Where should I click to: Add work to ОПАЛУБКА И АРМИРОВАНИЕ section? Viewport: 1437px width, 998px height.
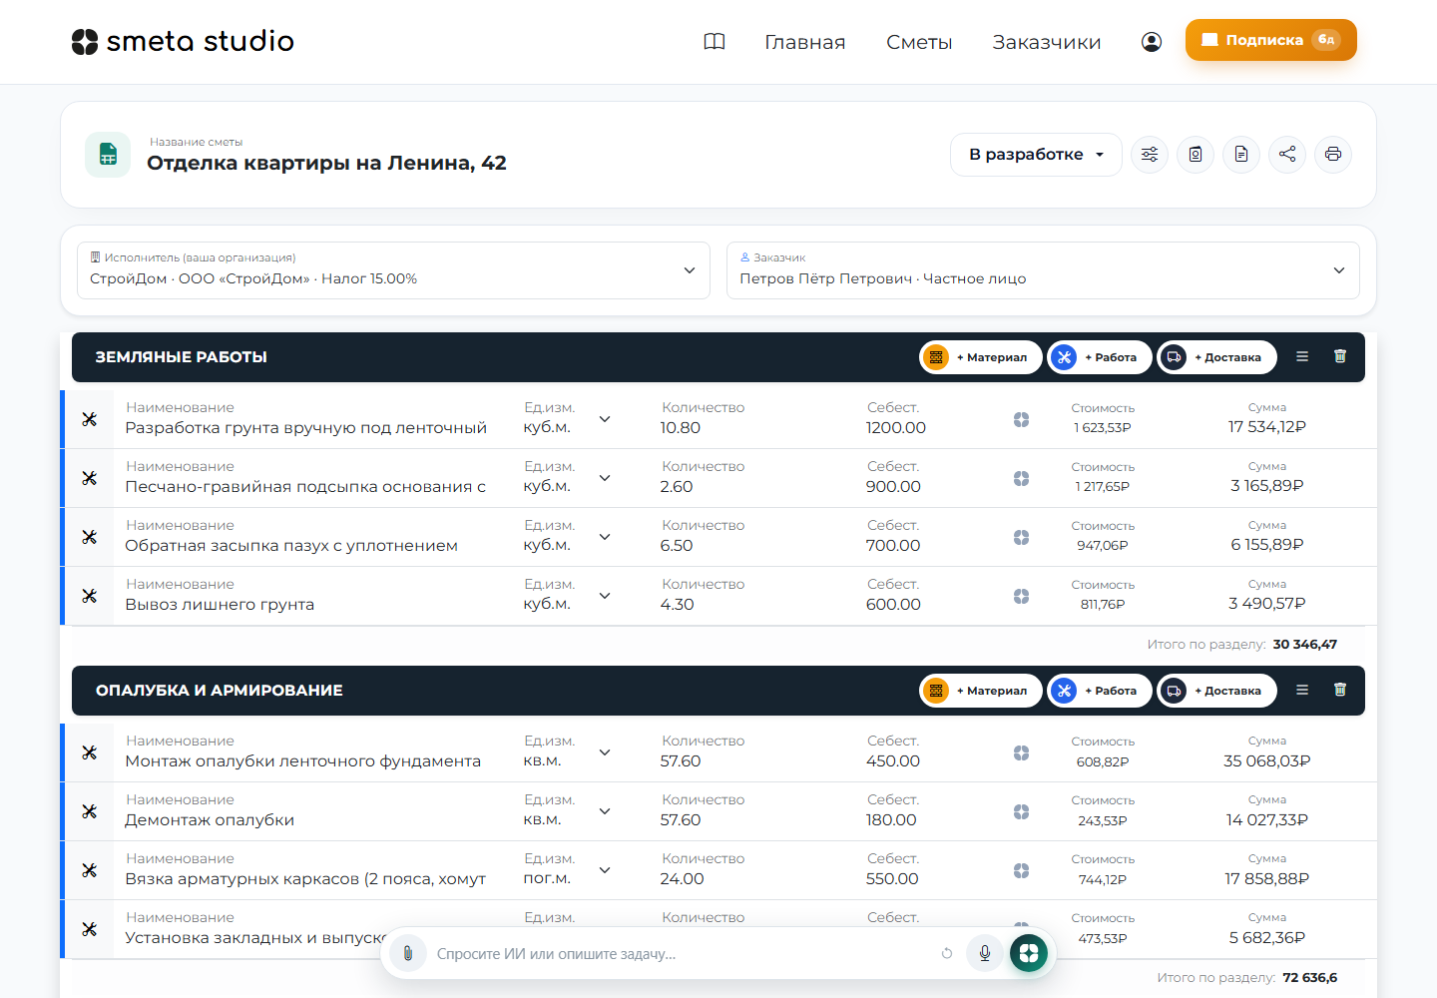point(1100,691)
